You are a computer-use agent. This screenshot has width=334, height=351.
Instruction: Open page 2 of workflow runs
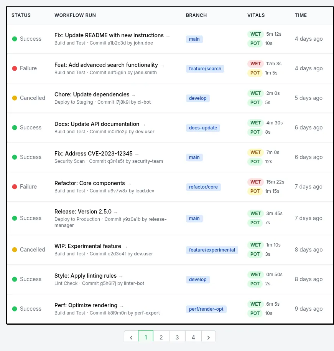click(x=161, y=338)
